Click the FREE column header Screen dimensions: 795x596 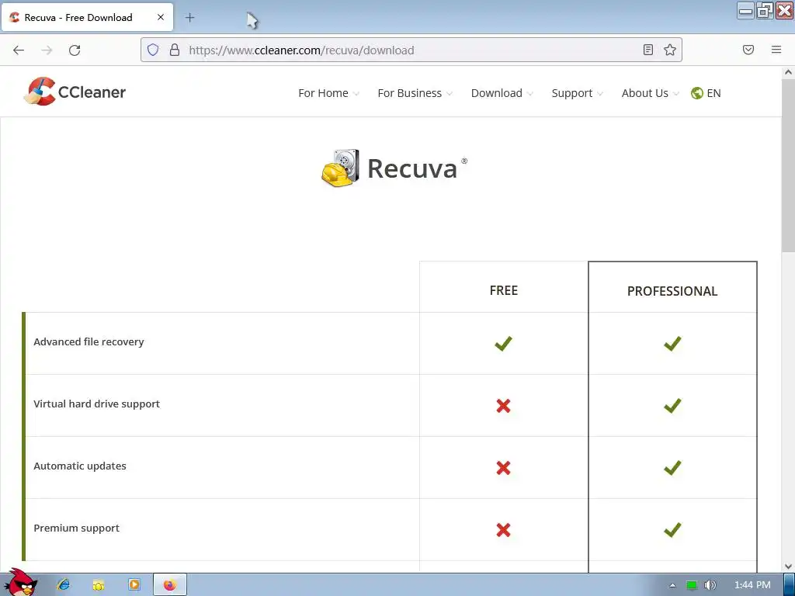(x=503, y=290)
